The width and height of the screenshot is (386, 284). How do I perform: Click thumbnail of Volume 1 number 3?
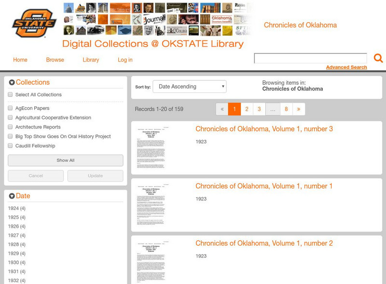point(152,147)
